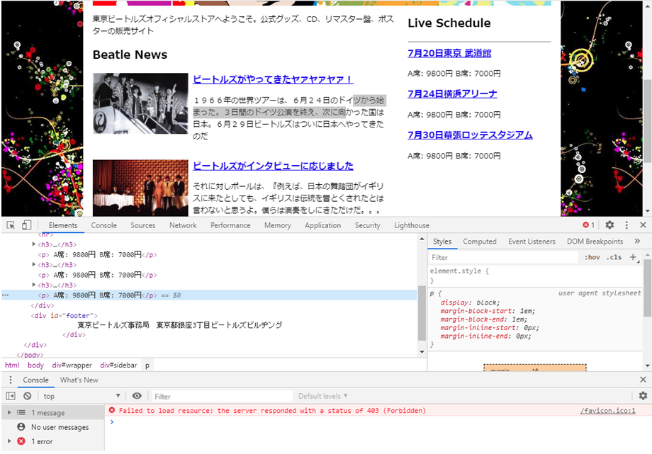Open the What's New drawer tab
Image resolution: width=652 pixels, height=454 pixels.
tap(79, 380)
